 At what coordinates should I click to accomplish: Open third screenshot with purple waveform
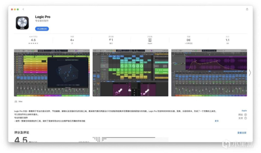click(209, 73)
